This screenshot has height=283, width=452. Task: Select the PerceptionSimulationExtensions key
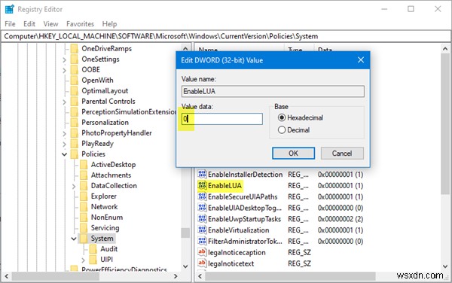coord(129,111)
